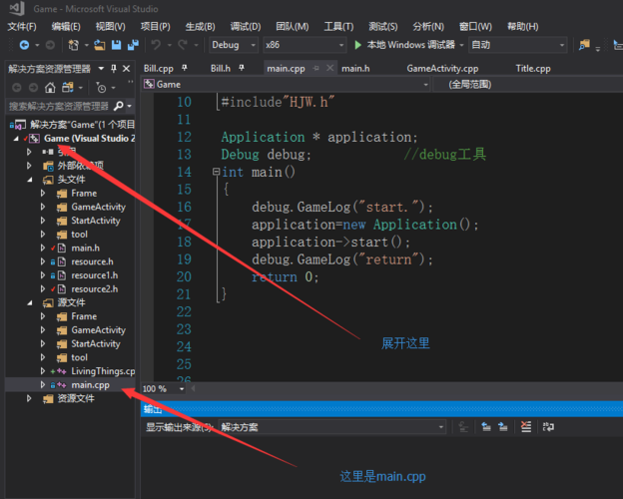Open the 生成(B) menu
The width and height of the screenshot is (623, 499).
(x=201, y=27)
